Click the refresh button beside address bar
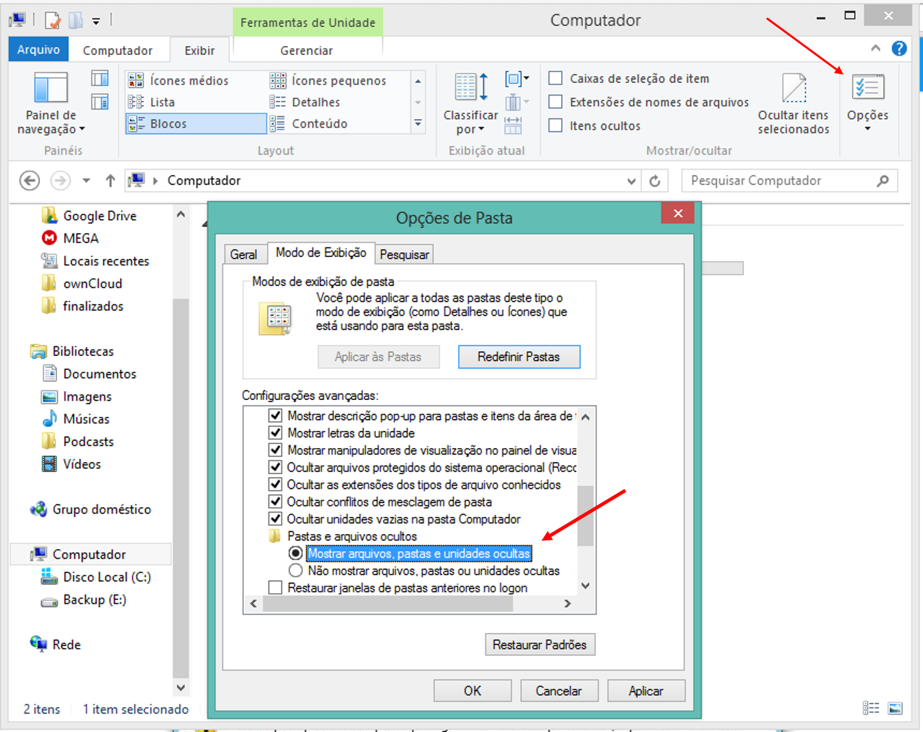Image resolution: width=923 pixels, height=732 pixels. [x=655, y=181]
